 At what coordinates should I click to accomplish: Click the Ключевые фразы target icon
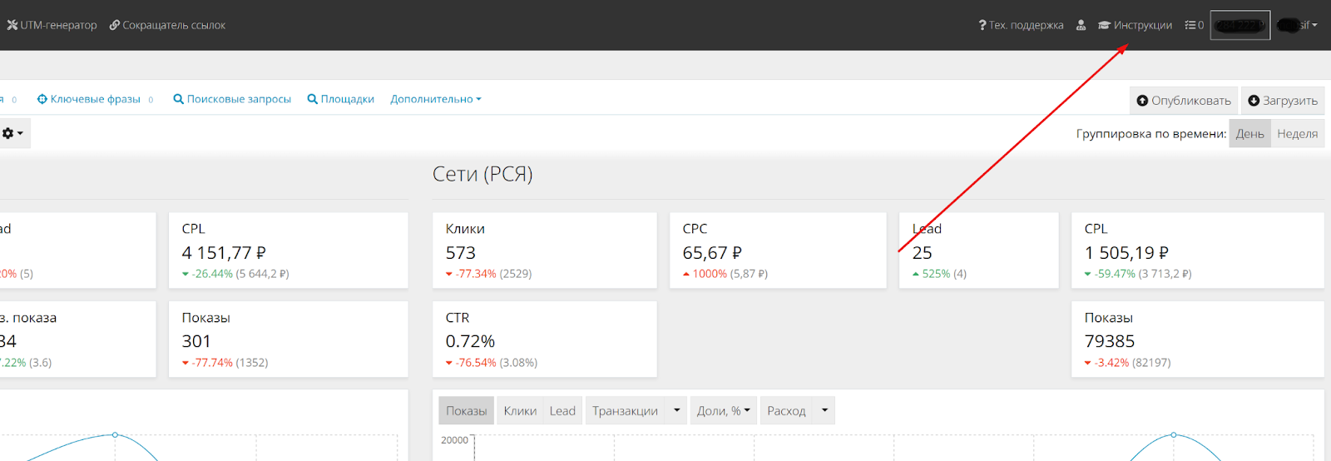[x=42, y=99]
